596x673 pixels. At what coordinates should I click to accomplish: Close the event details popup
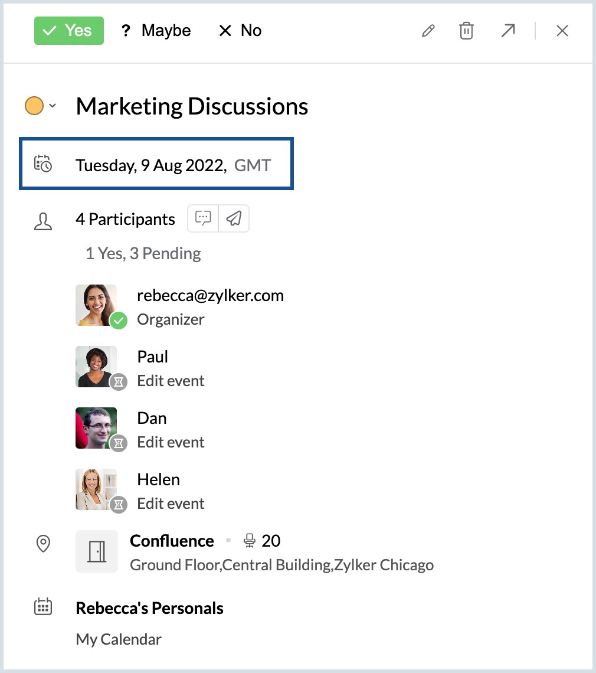562,31
